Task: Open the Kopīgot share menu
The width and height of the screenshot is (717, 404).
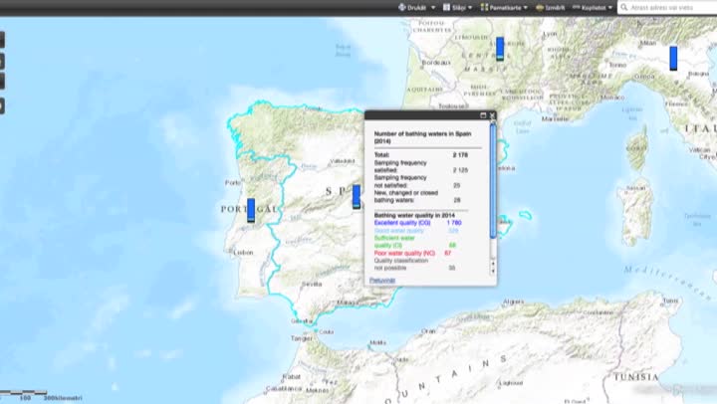Action: click(593, 8)
